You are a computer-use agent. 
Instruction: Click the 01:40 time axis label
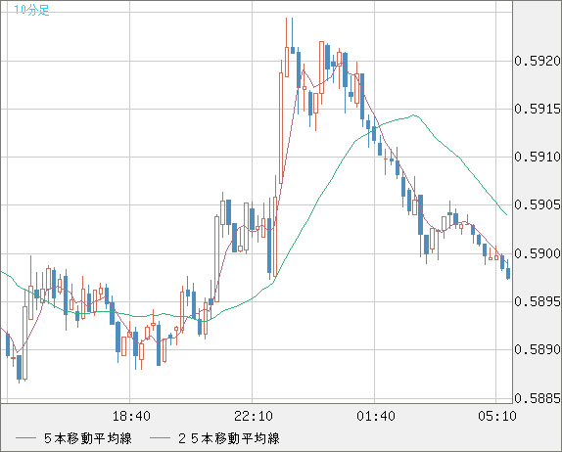click(376, 416)
